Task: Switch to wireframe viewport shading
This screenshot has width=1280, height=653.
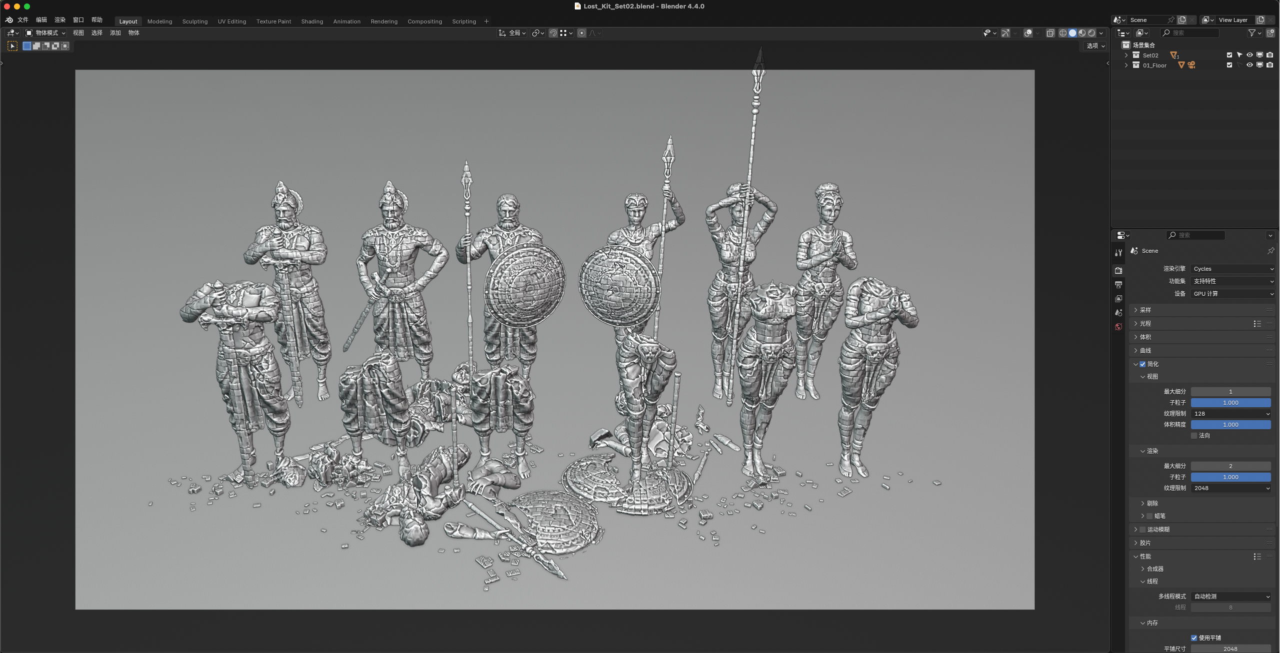Action: 1063,33
